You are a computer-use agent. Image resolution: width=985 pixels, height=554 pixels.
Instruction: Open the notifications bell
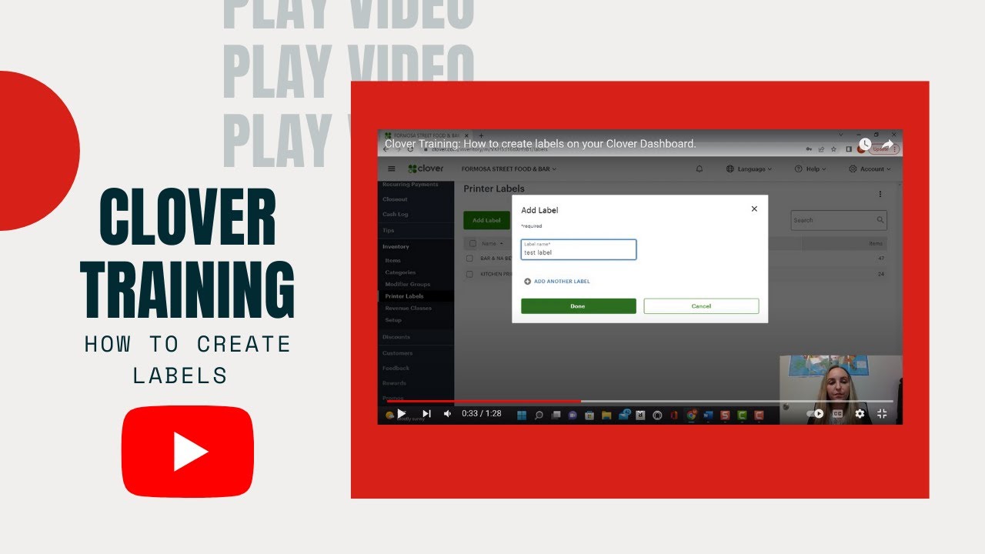point(700,169)
